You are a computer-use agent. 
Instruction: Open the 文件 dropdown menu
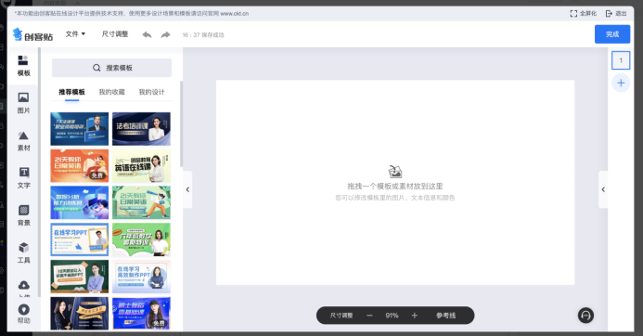pyautogui.click(x=75, y=34)
